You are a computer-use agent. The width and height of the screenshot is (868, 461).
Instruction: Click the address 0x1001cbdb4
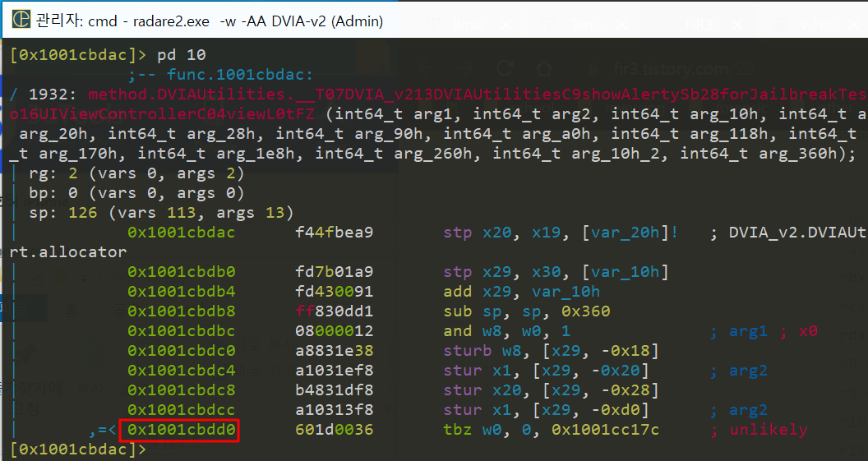(x=182, y=292)
